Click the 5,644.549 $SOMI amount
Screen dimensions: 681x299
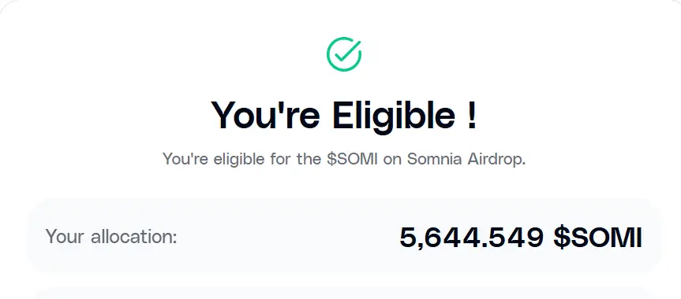coord(520,238)
